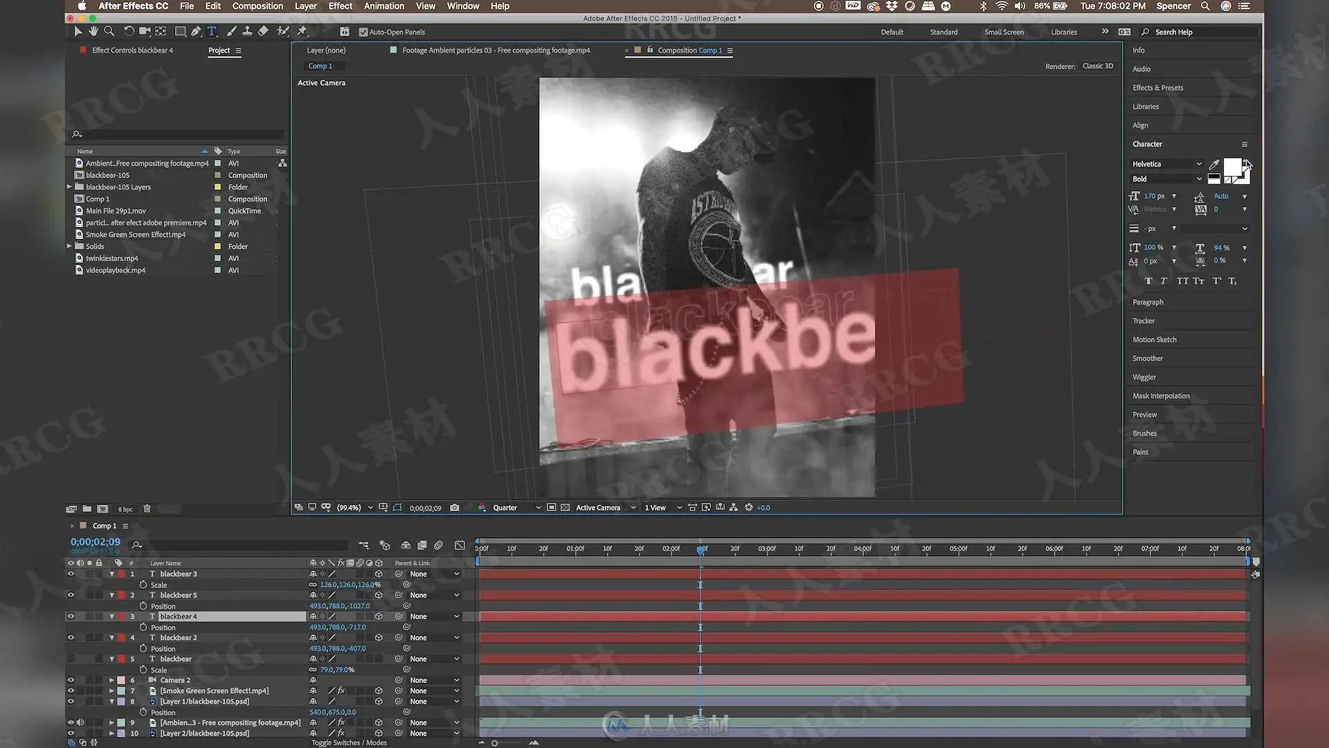This screenshot has width=1329, height=748.
Task: Switch to Effect Controls blackbear 4 tab
Action: click(x=132, y=51)
